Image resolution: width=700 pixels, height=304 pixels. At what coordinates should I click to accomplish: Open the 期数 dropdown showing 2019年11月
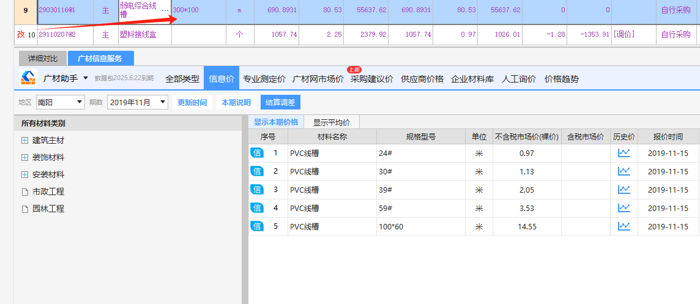point(138,102)
